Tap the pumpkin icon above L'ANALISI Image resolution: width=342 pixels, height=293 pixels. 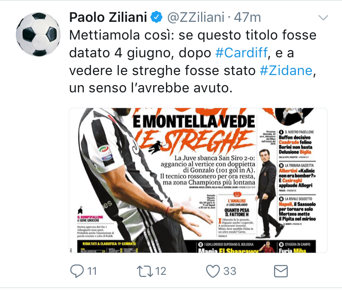pos(237,194)
